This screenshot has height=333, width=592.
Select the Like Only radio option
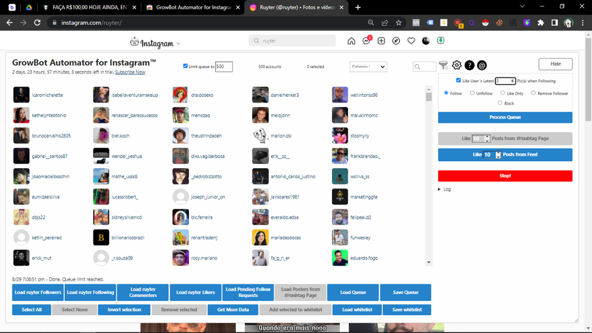click(x=503, y=92)
